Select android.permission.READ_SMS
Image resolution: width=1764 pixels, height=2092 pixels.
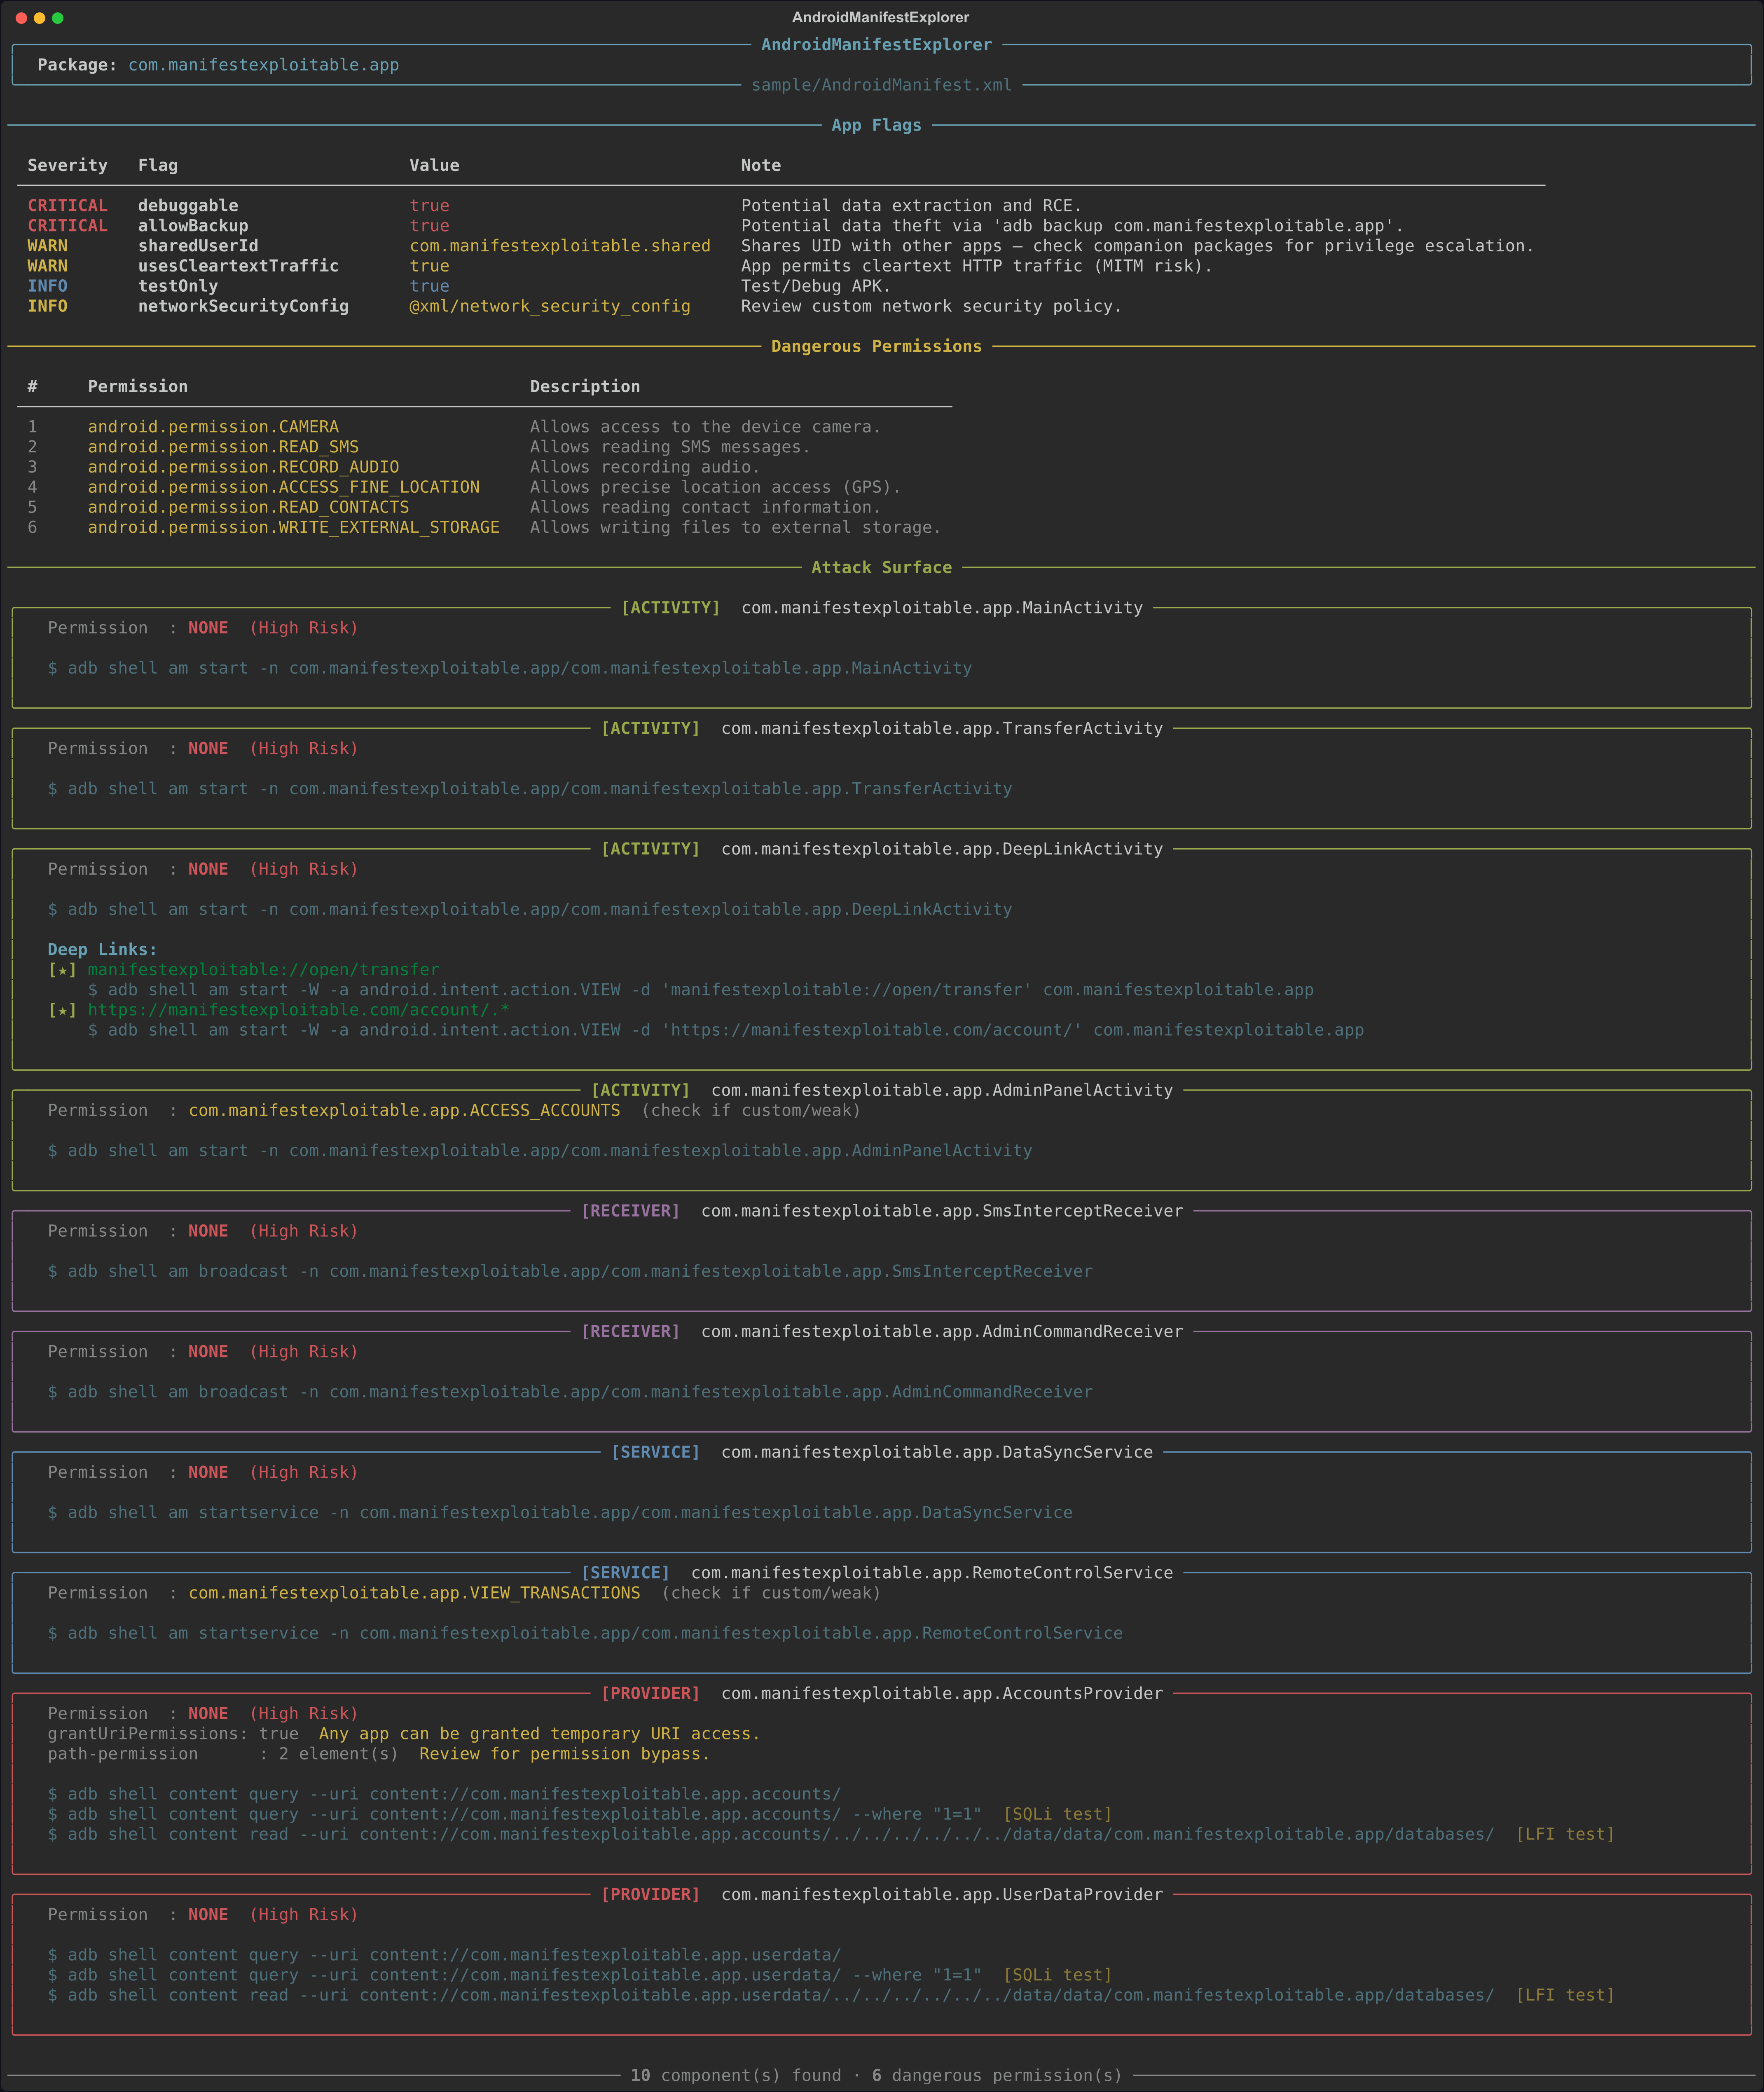(x=223, y=447)
